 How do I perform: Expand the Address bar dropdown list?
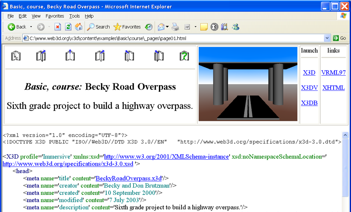coord(327,38)
